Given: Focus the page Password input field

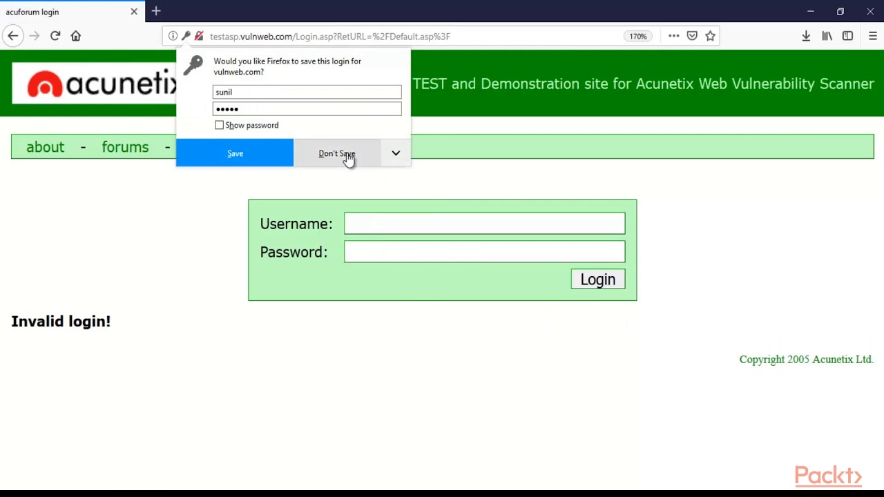Looking at the screenshot, I should (x=484, y=251).
